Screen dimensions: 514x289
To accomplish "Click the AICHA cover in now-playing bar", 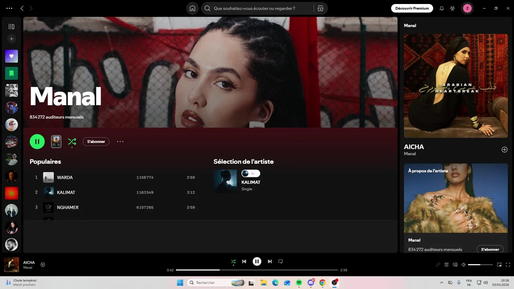I will tap(12, 265).
